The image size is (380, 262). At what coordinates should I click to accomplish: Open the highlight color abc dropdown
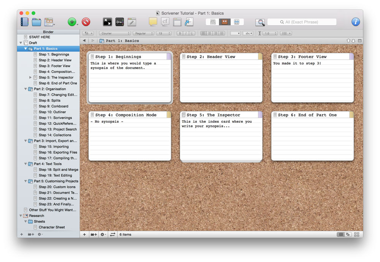pyautogui.click(x=249, y=33)
